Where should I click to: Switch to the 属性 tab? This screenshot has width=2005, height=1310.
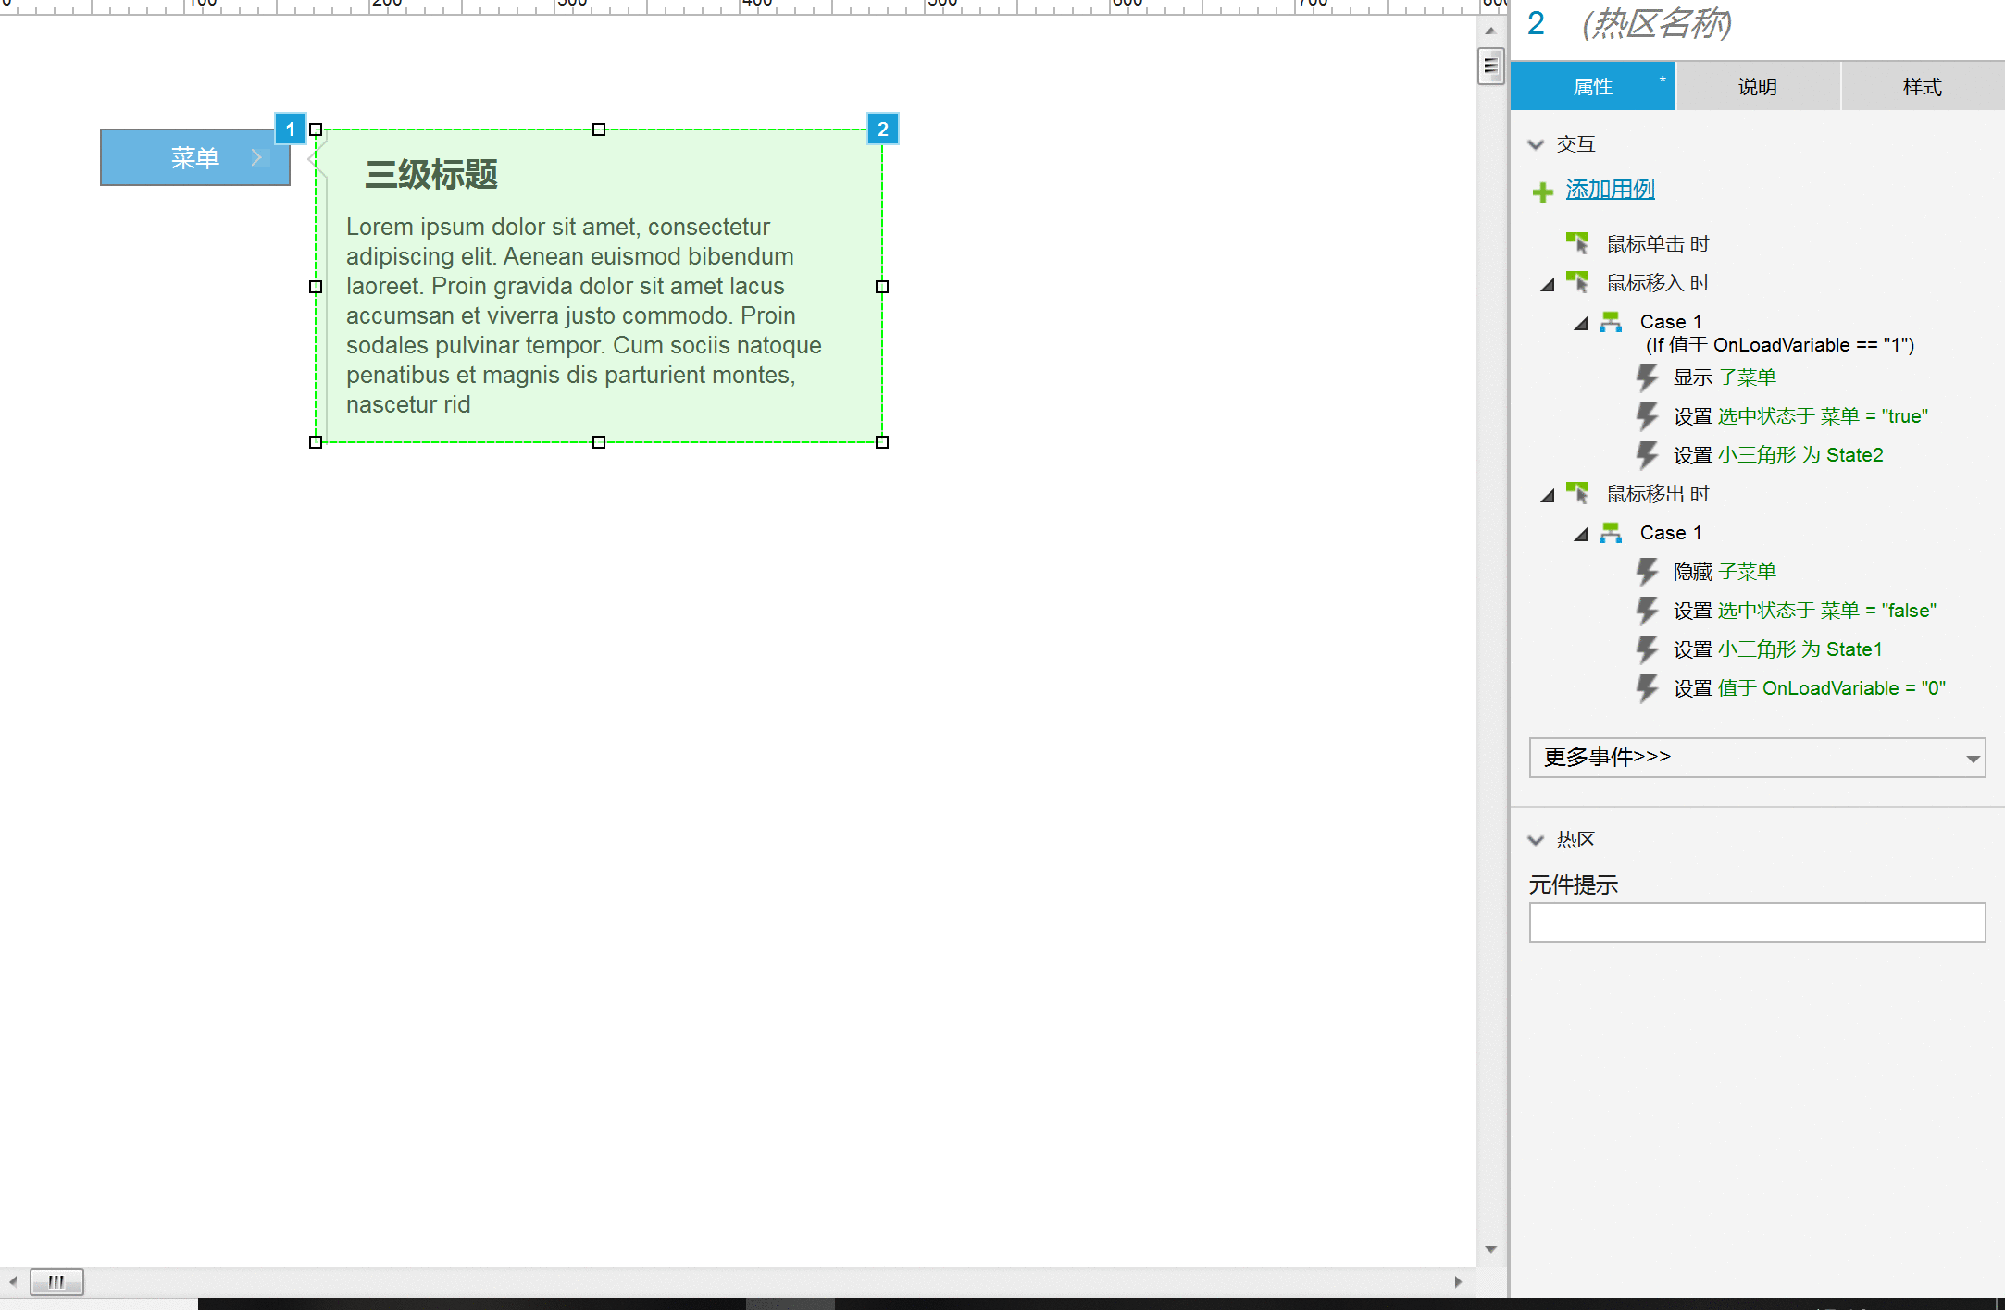click(1593, 87)
